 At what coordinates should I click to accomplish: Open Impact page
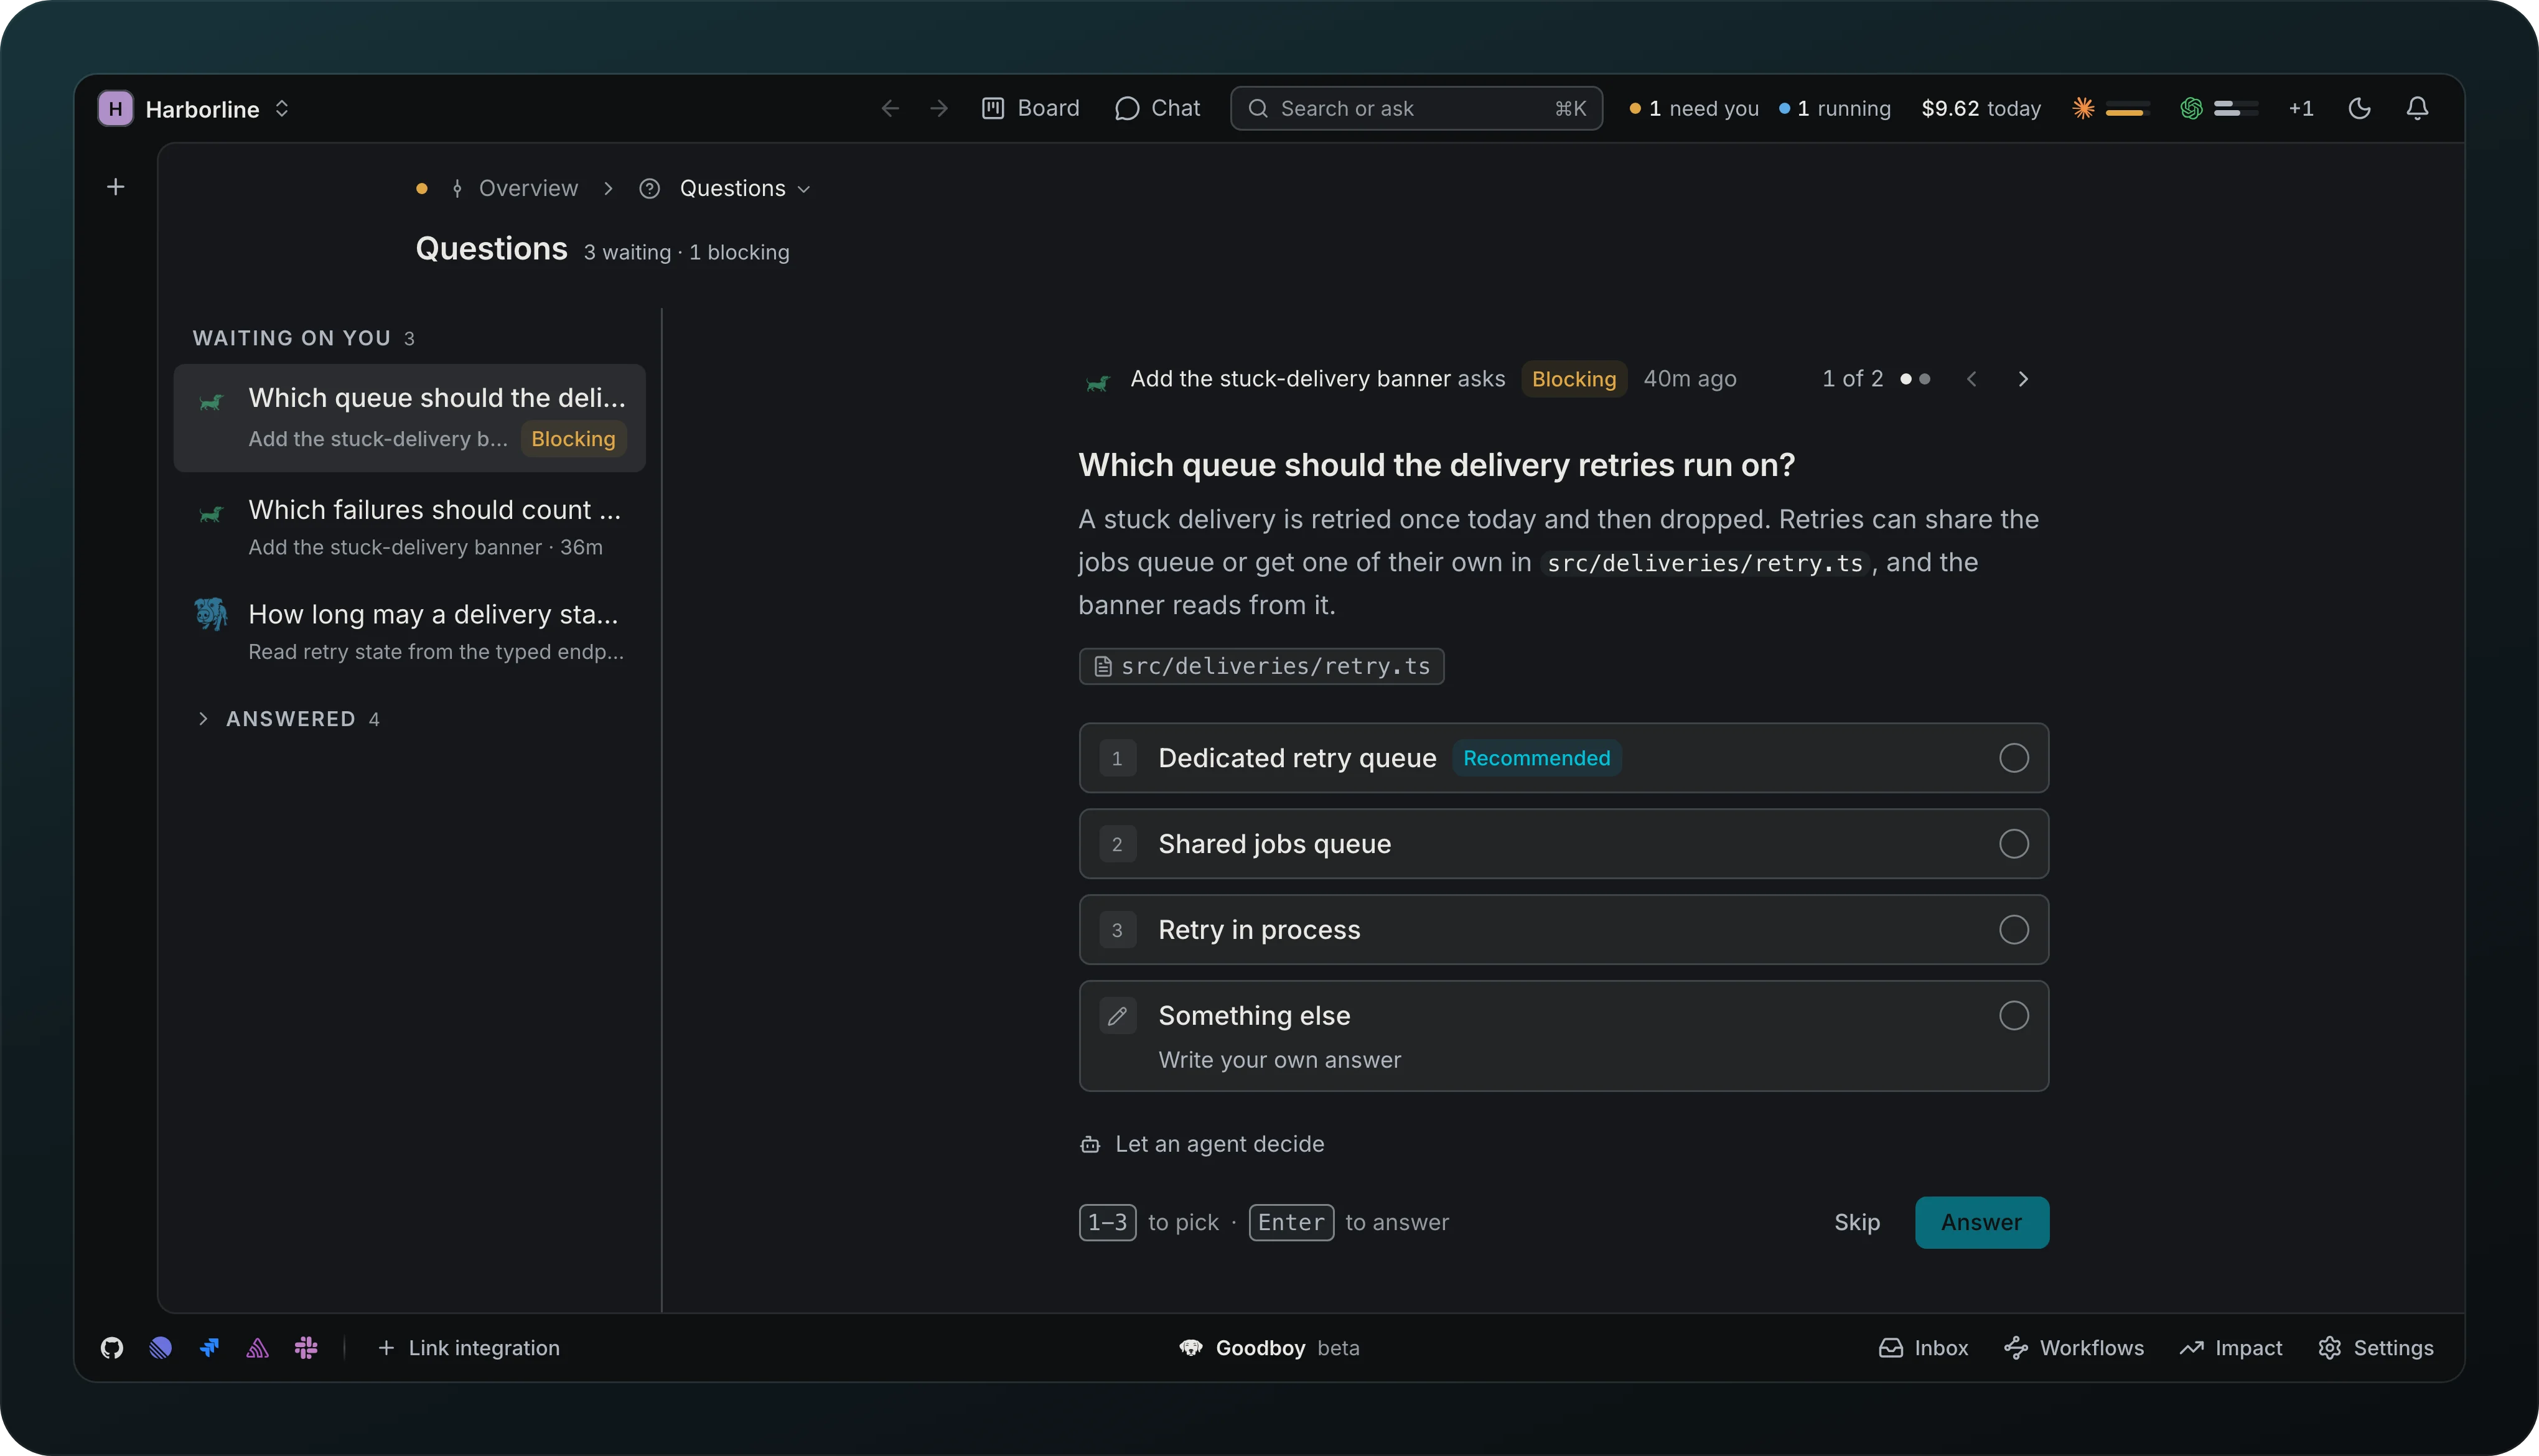[x=2231, y=1348]
